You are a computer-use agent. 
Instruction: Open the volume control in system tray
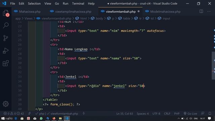click(x=191, y=119)
